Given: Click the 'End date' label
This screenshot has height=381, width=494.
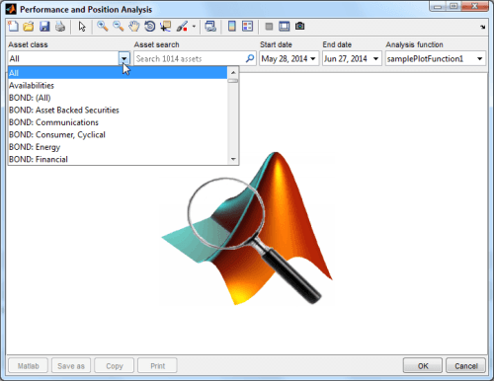Looking at the screenshot, I should (337, 44).
